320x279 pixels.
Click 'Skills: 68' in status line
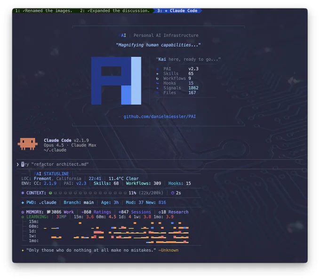[106, 183]
